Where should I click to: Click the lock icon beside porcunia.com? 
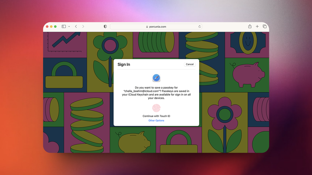147,26
